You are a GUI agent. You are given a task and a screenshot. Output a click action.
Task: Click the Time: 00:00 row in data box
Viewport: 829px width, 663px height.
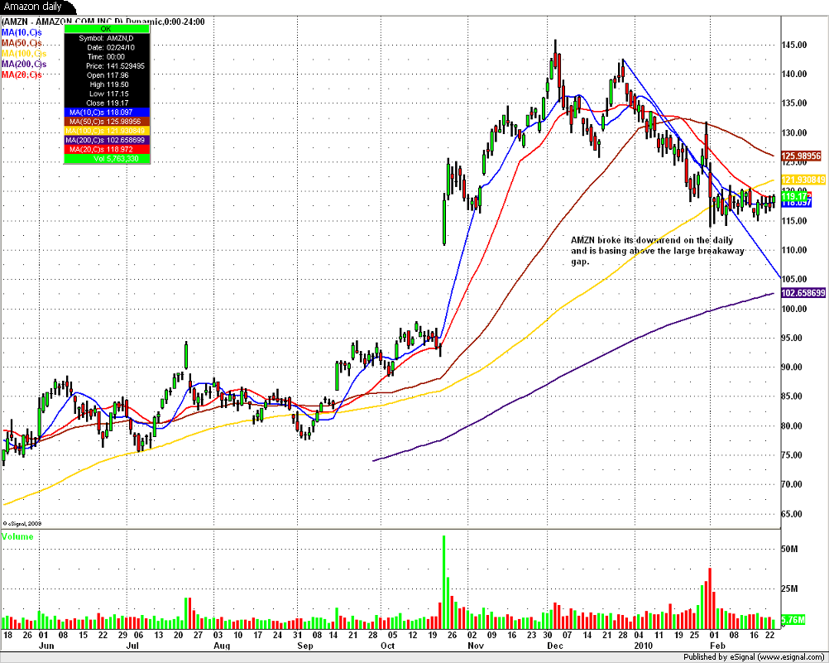(106, 56)
